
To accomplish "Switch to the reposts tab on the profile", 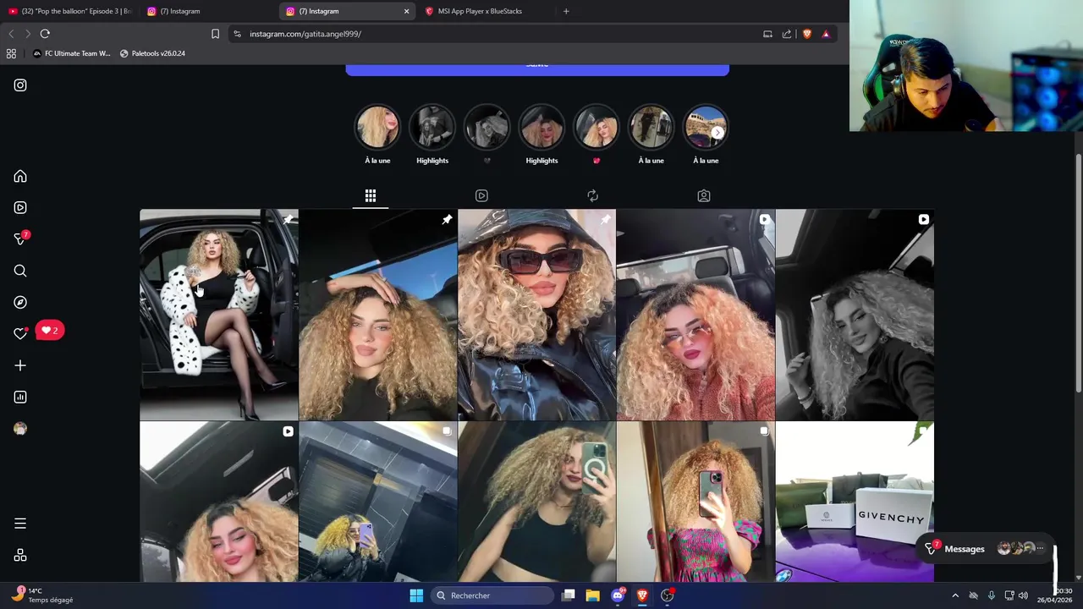I will [x=592, y=195].
